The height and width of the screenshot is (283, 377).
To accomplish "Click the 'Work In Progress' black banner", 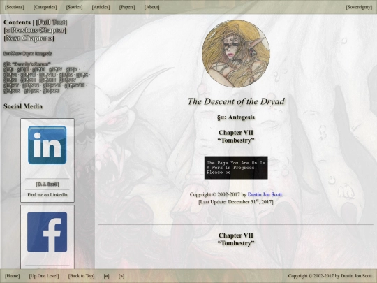I will (236, 168).
